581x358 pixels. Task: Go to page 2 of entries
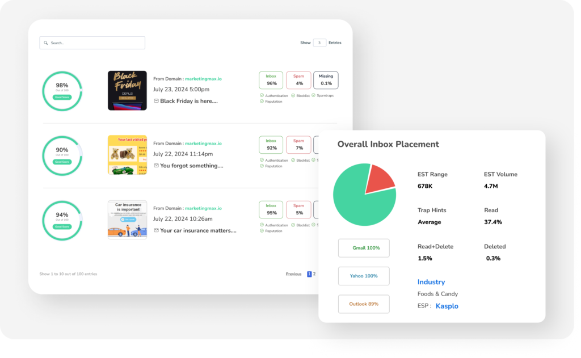pos(314,274)
